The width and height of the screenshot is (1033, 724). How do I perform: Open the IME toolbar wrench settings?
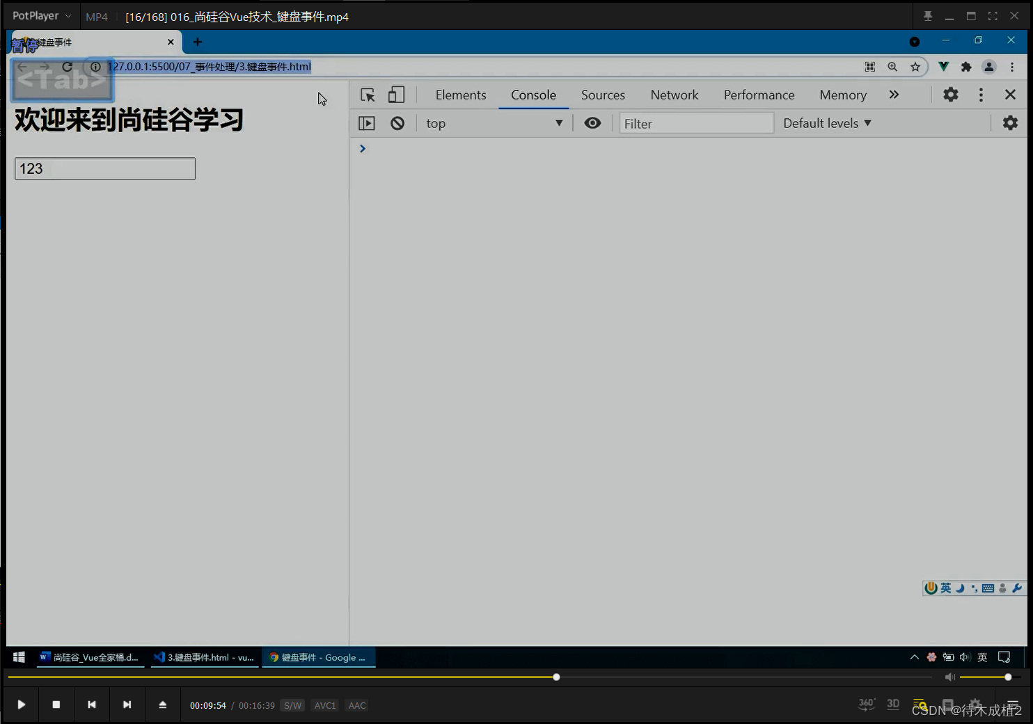click(x=1017, y=588)
